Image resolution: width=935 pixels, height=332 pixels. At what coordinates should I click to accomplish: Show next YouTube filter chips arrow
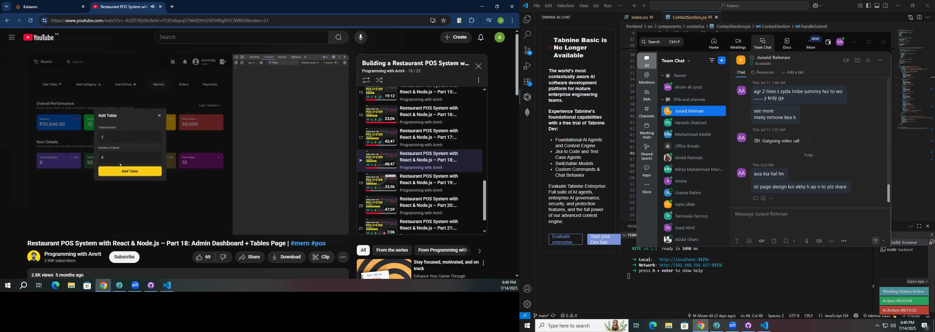coord(480,251)
